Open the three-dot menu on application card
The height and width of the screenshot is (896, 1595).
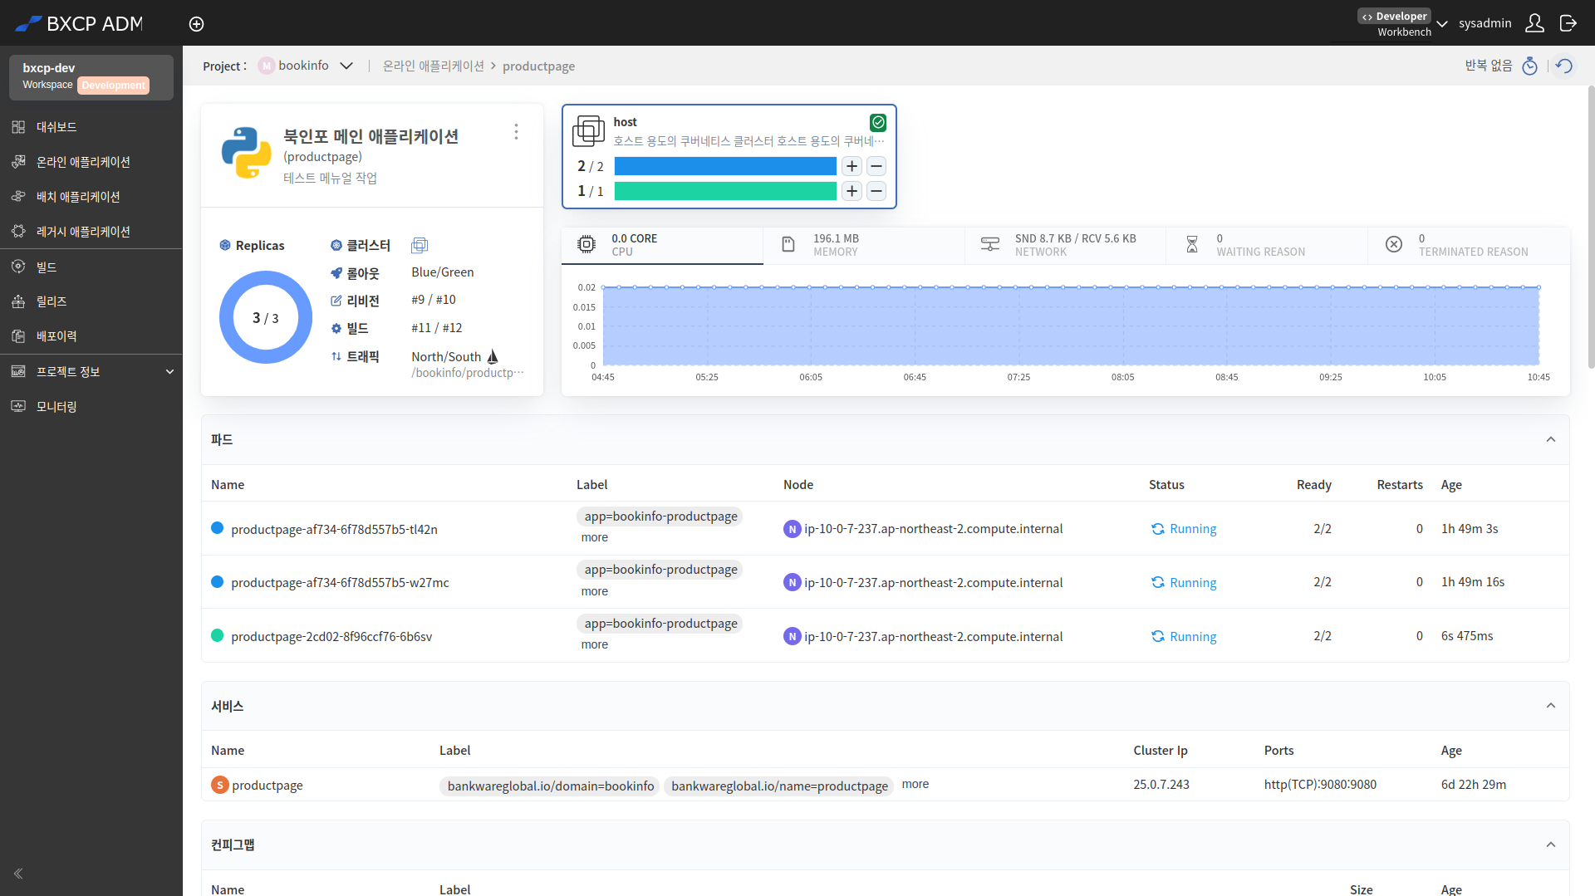pyautogui.click(x=516, y=132)
